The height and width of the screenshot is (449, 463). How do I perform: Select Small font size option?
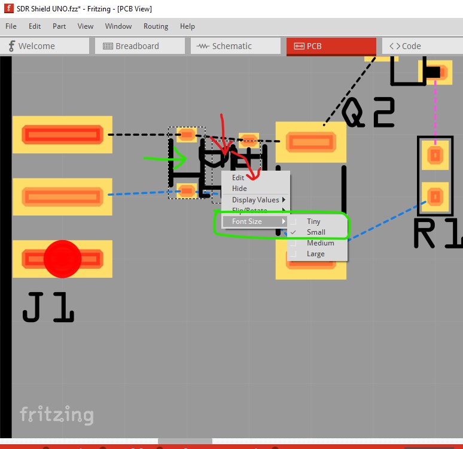pos(316,232)
